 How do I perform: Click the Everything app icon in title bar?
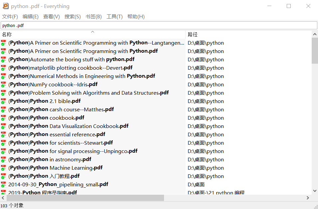(6, 6)
